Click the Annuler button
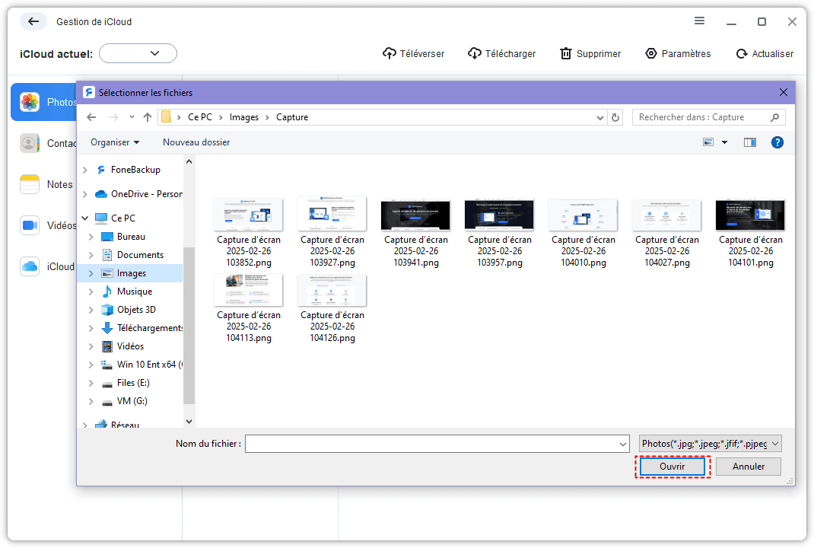The width and height of the screenshot is (814, 548). click(x=748, y=467)
